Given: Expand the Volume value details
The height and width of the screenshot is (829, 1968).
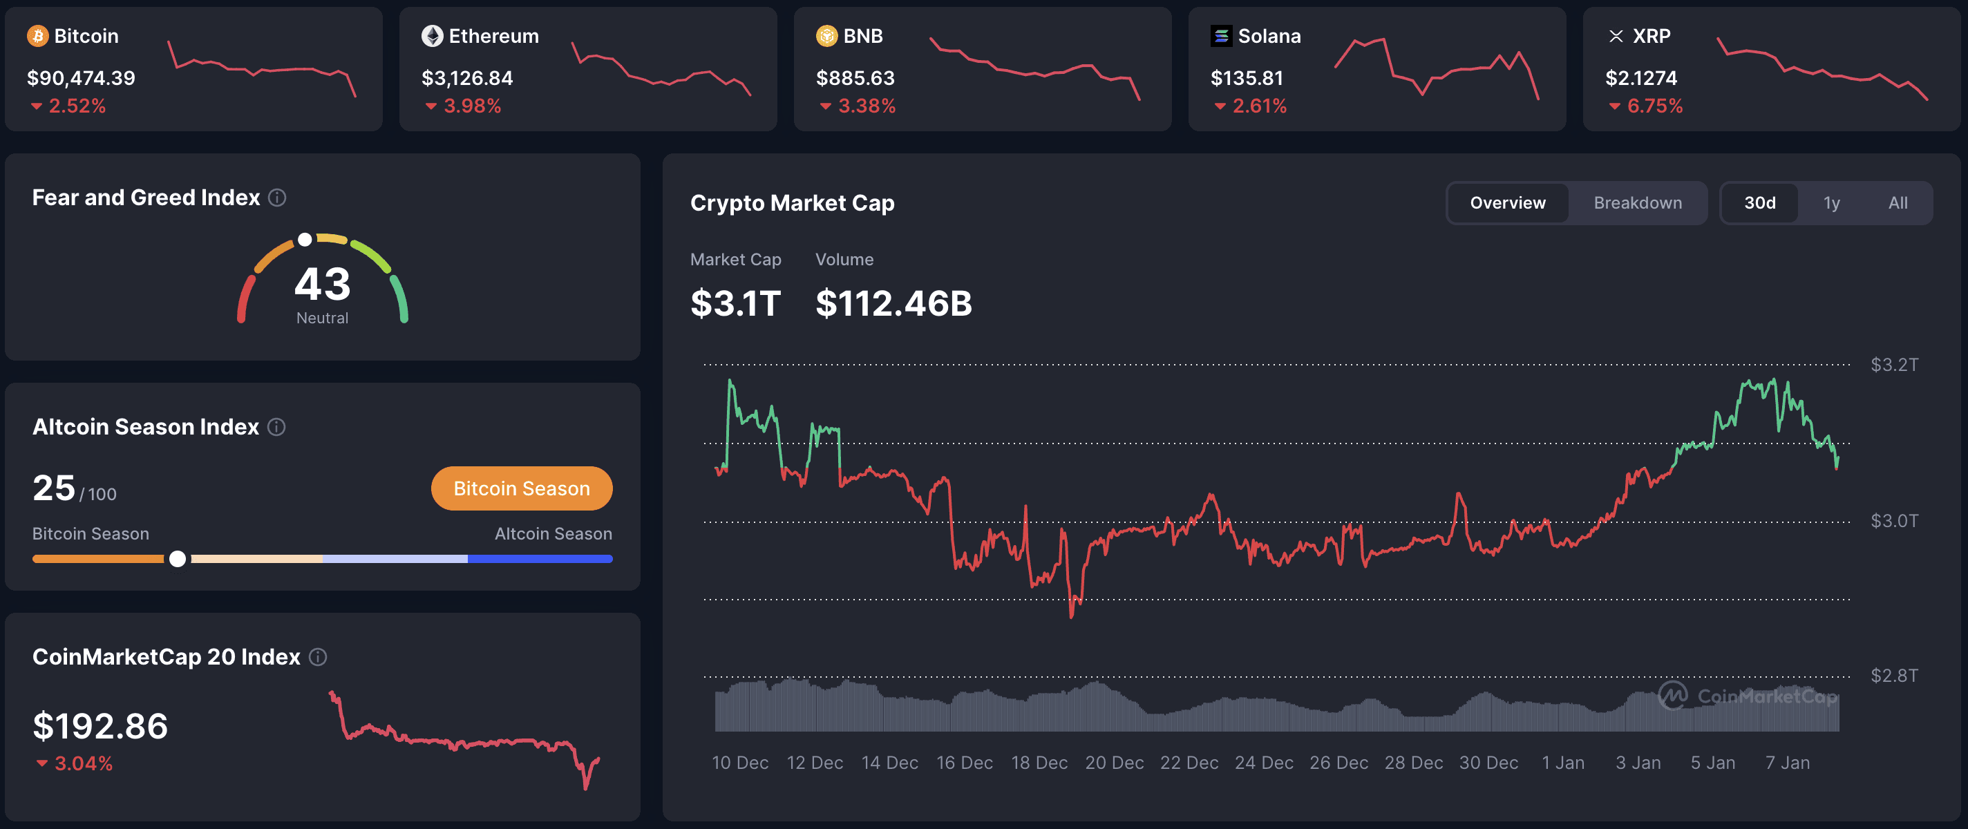Looking at the screenshot, I should tap(894, 302).
